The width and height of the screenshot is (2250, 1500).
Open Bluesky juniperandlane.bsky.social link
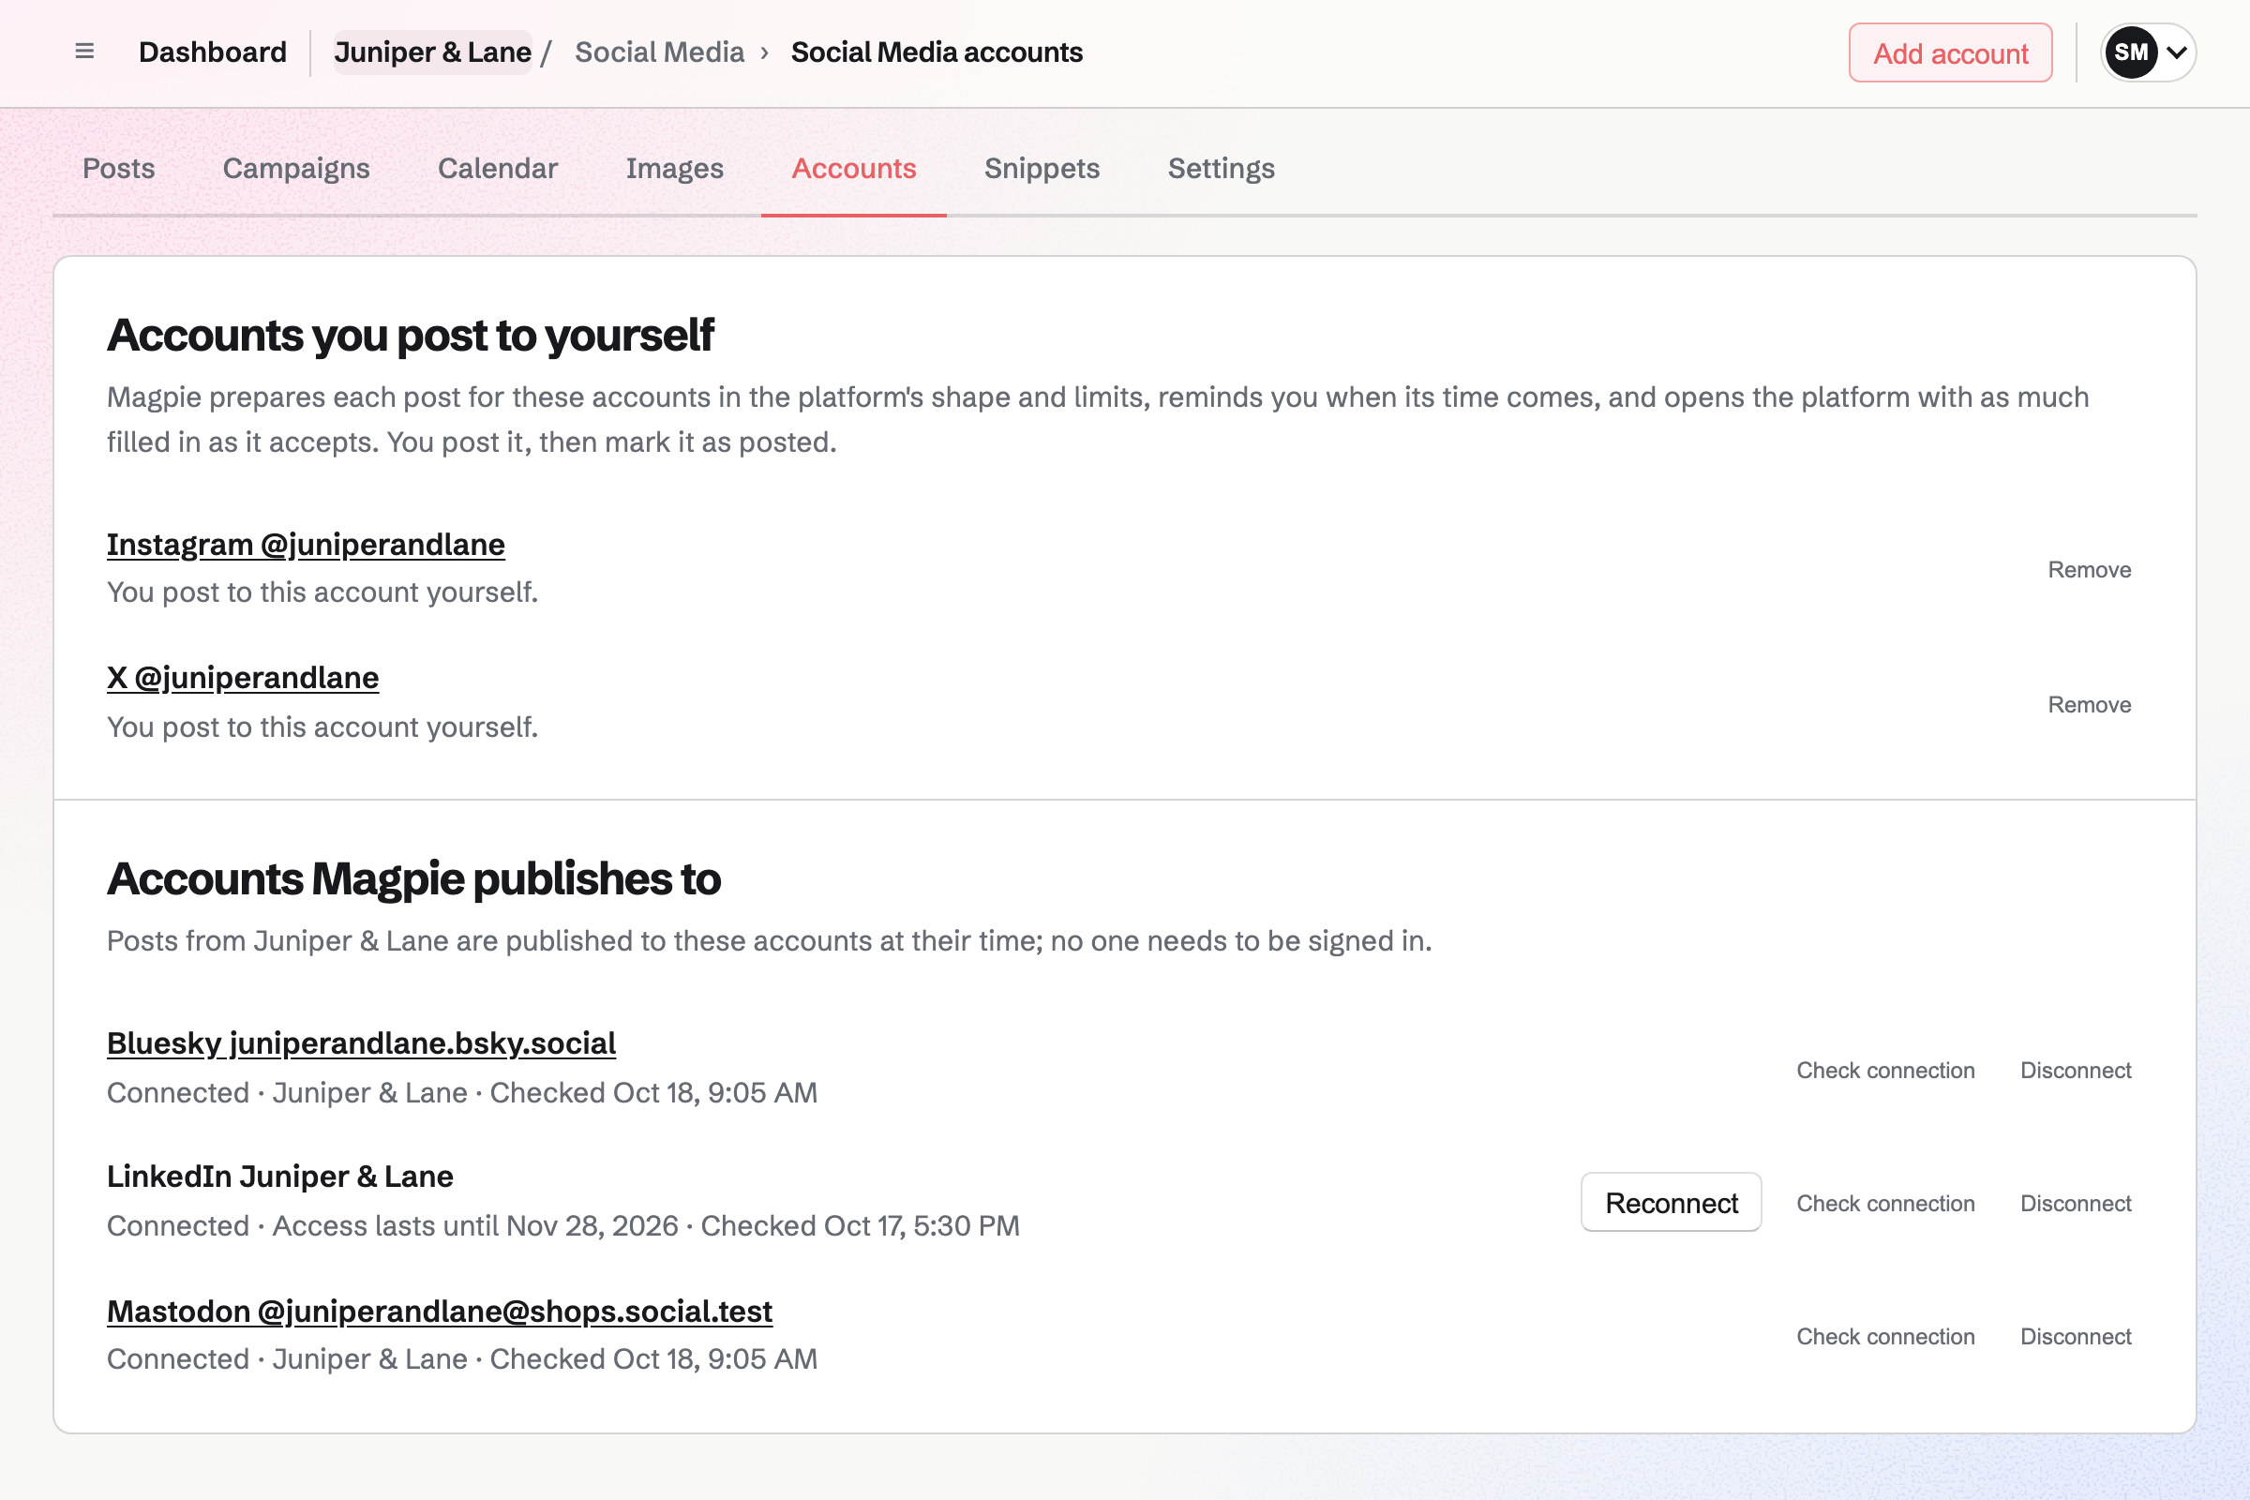click(x=362, y=1042)
